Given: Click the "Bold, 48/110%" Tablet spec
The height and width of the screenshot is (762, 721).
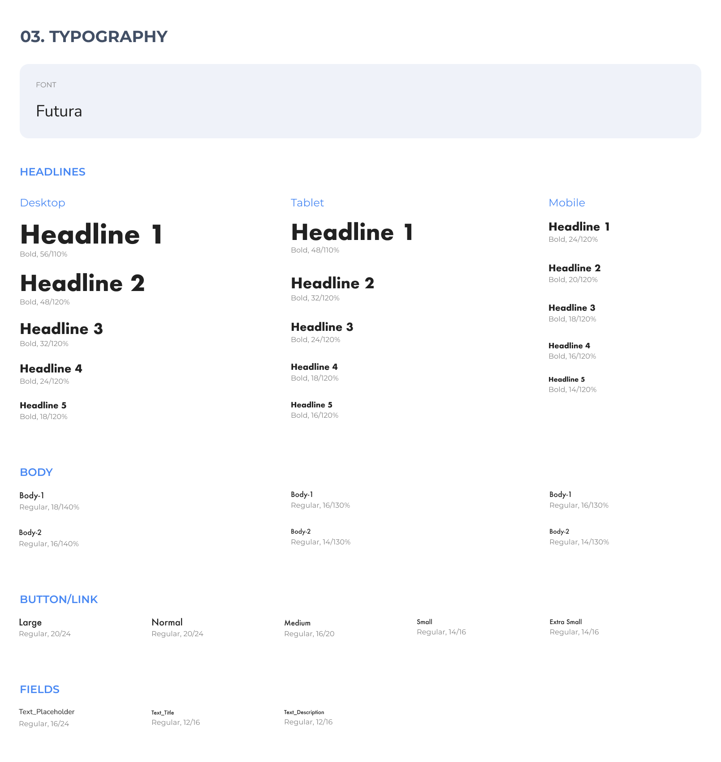Looking at the screenshot, I should click(315, 250).
